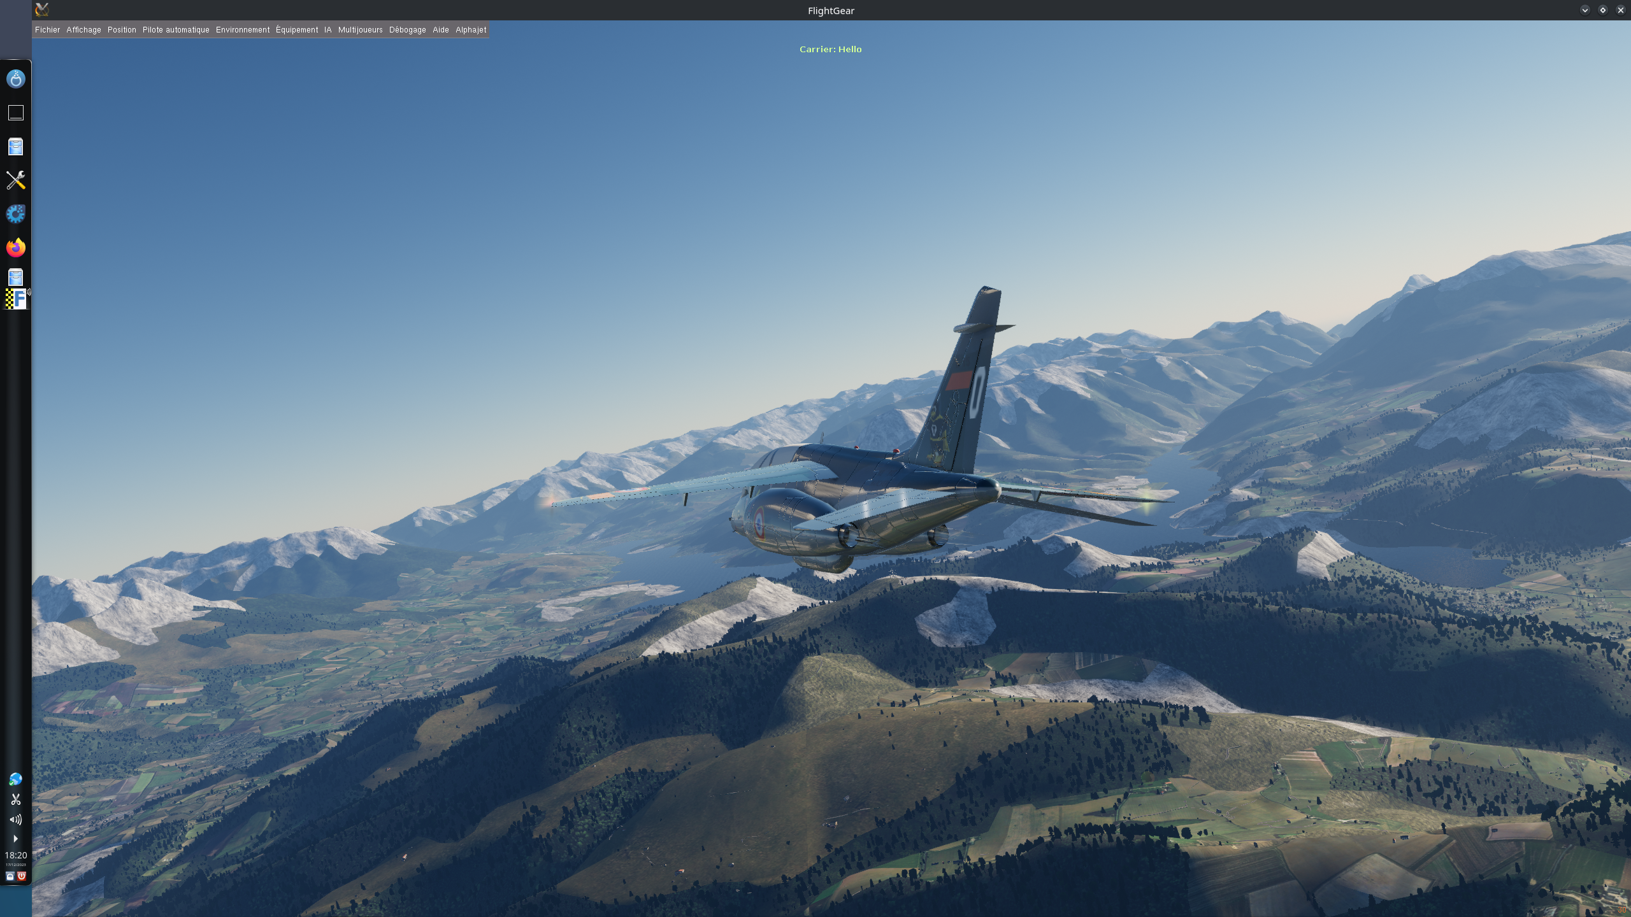Viewport: 1631px width, 917px height.
Task: Open network globe status icon
Action: coord(15,779)
